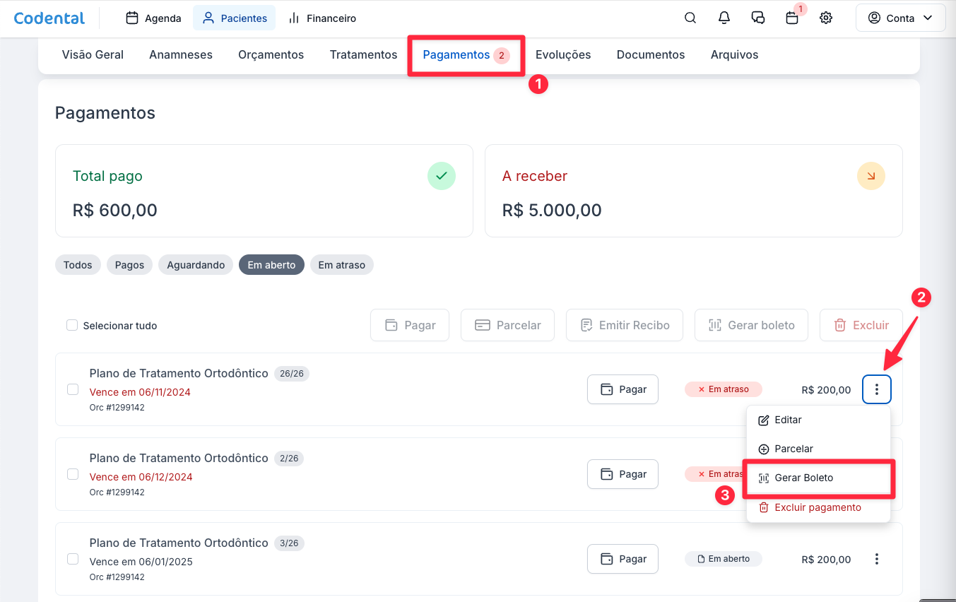Viewport: 956px width, 602px height.
Task: Select Excluir pagamento in the context menu
Action: click(x=818, y=507)
